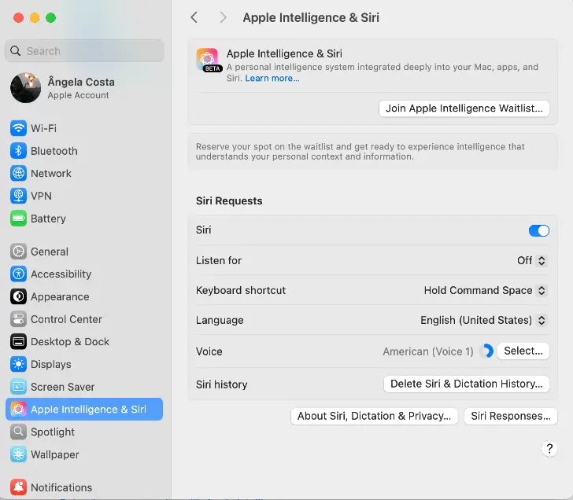Select Desktop & Dock label

(x=70, y=342)
